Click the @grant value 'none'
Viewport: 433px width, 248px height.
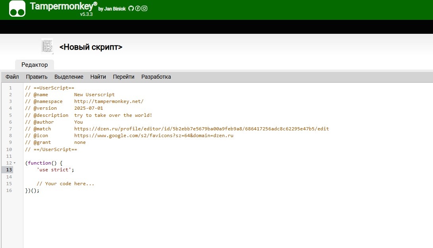point(80,143)
